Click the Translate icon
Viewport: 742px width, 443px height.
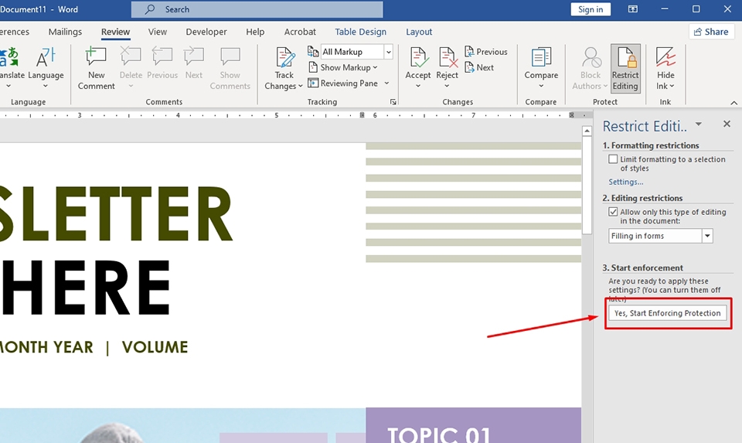click(x=9, y=58)
